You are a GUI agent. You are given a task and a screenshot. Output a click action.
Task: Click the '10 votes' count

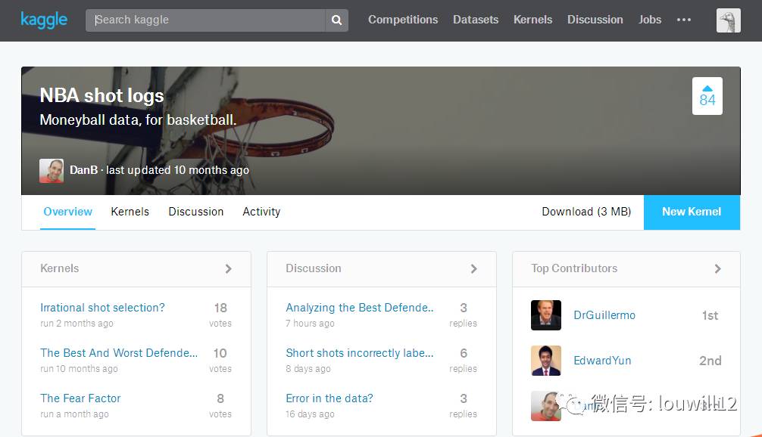[x=220, y=360]
